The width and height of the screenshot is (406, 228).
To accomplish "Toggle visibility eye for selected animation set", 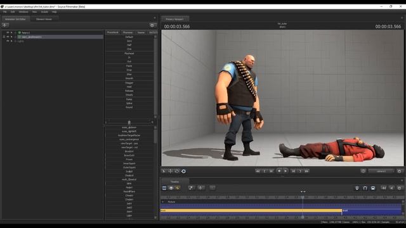I will click(8, 37).
